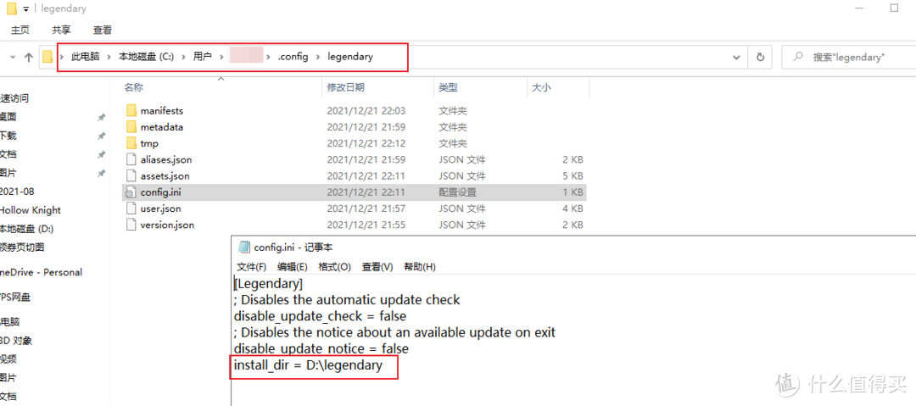Click the [Legendary] section header line
916x406 pixels.
(268, 284)
